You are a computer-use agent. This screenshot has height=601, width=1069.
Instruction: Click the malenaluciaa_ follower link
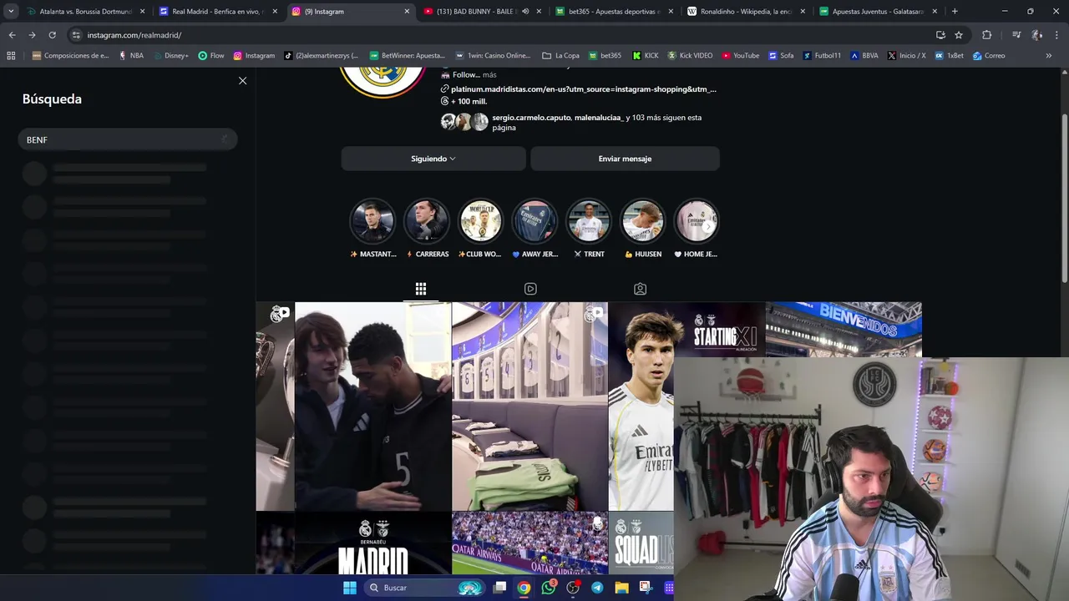(x=599, y=118)
